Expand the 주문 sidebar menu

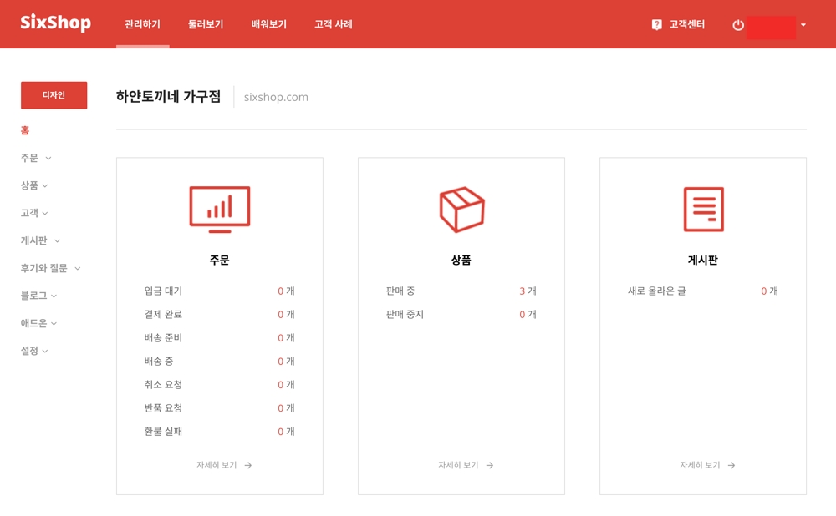pyautogui.click(x=36, y=158)
